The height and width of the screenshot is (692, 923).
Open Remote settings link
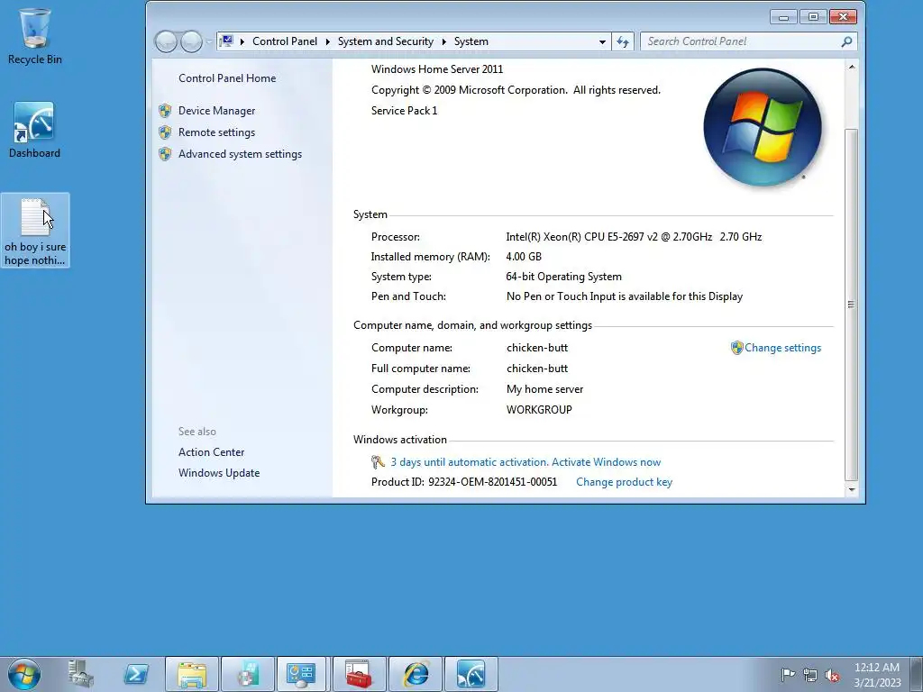(x=216, y=132)
